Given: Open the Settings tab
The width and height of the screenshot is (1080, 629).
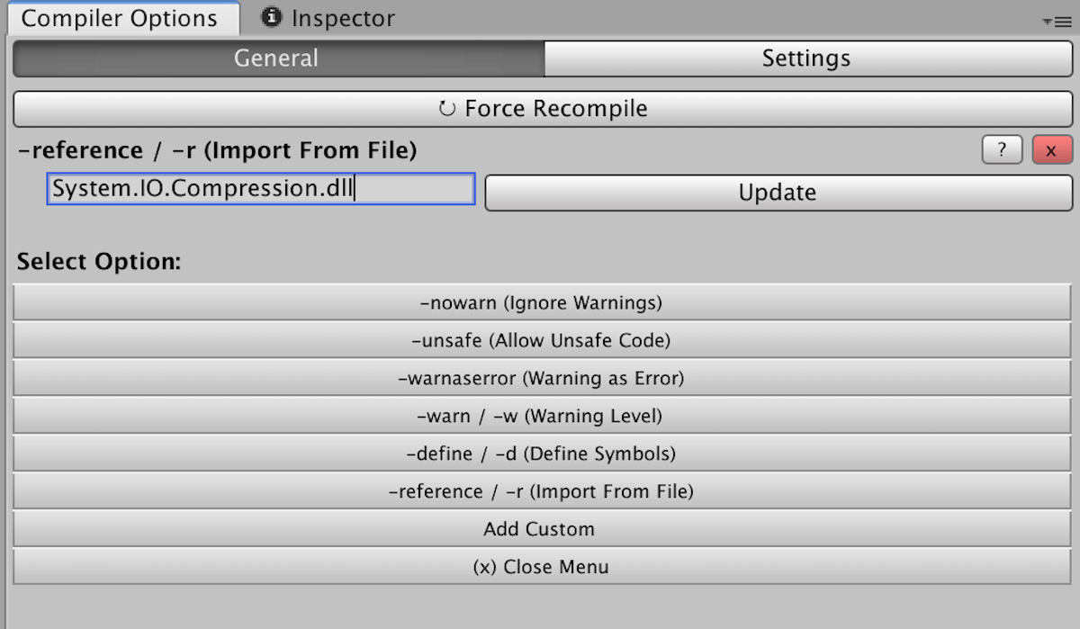Looking at the screenshot, I should [x=806, y=58].
